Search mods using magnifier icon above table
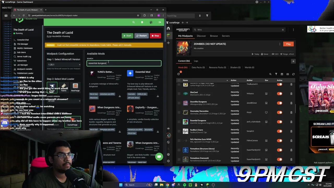Viewport: 334px width, 188px height. pos(270,74)
